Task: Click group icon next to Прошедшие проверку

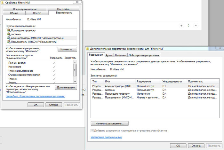Action: click(x=9, y=30)
